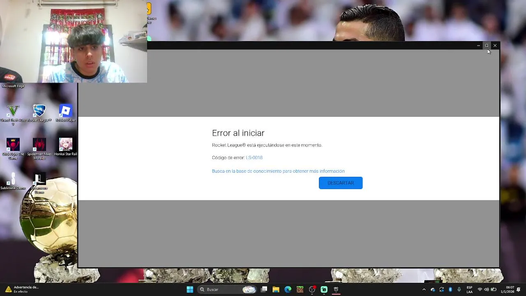526x296 pixels.
Task: Click the blue DESCARTAR button
Action: (341, 183)
